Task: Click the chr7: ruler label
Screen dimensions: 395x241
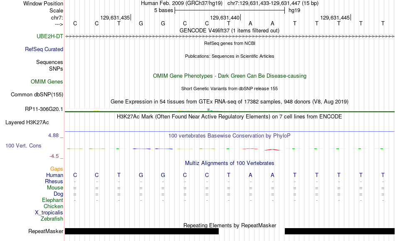Action: pos(57,17)
